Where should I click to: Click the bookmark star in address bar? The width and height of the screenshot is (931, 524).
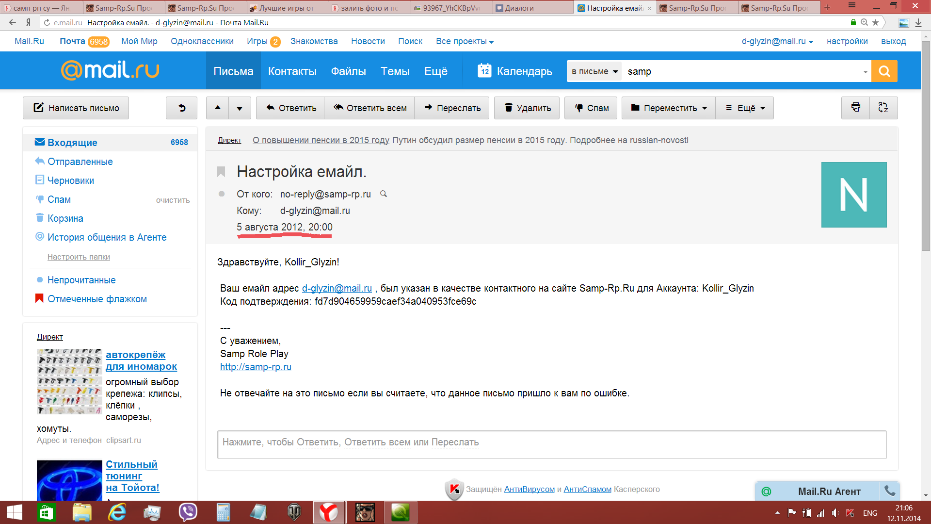point(875,22)
